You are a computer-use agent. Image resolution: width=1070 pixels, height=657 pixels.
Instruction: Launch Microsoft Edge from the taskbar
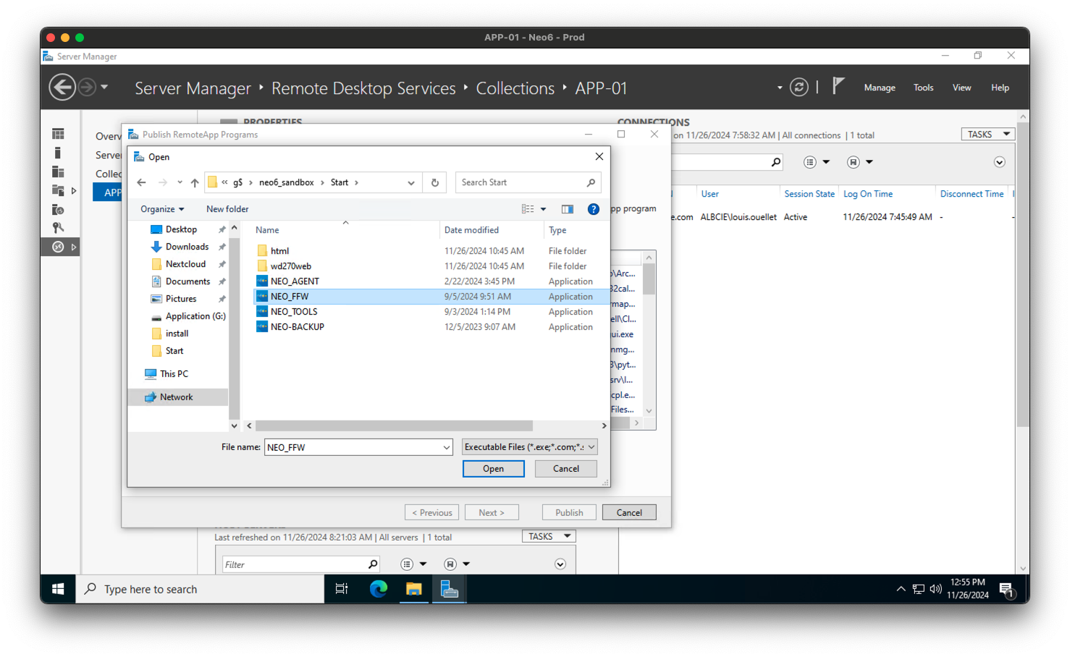click(x=379, y=589)
